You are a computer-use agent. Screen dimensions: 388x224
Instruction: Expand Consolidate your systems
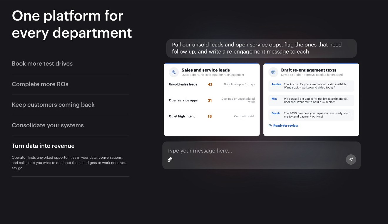click(x=48, y=125)
